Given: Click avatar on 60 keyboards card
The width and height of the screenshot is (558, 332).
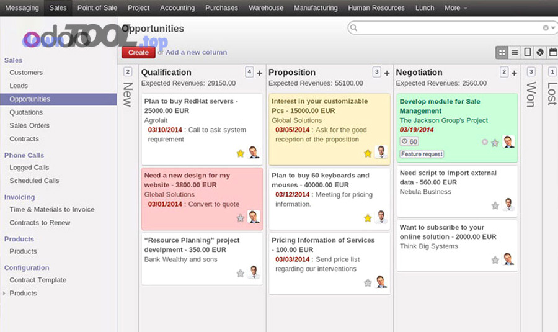Looking at the screenshot, I should click(381, 217).
